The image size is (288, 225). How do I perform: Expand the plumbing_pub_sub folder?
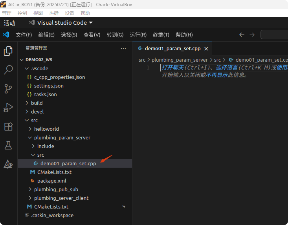30,189
